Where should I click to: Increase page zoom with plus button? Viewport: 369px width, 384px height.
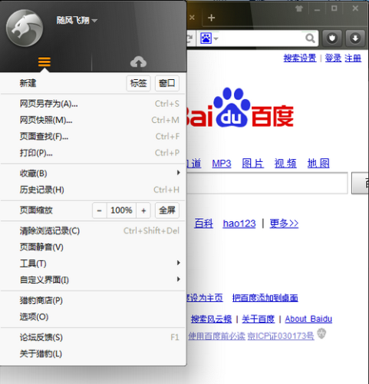[x=143, y=210]
